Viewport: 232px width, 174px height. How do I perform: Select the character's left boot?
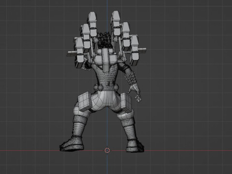(72, 144)
